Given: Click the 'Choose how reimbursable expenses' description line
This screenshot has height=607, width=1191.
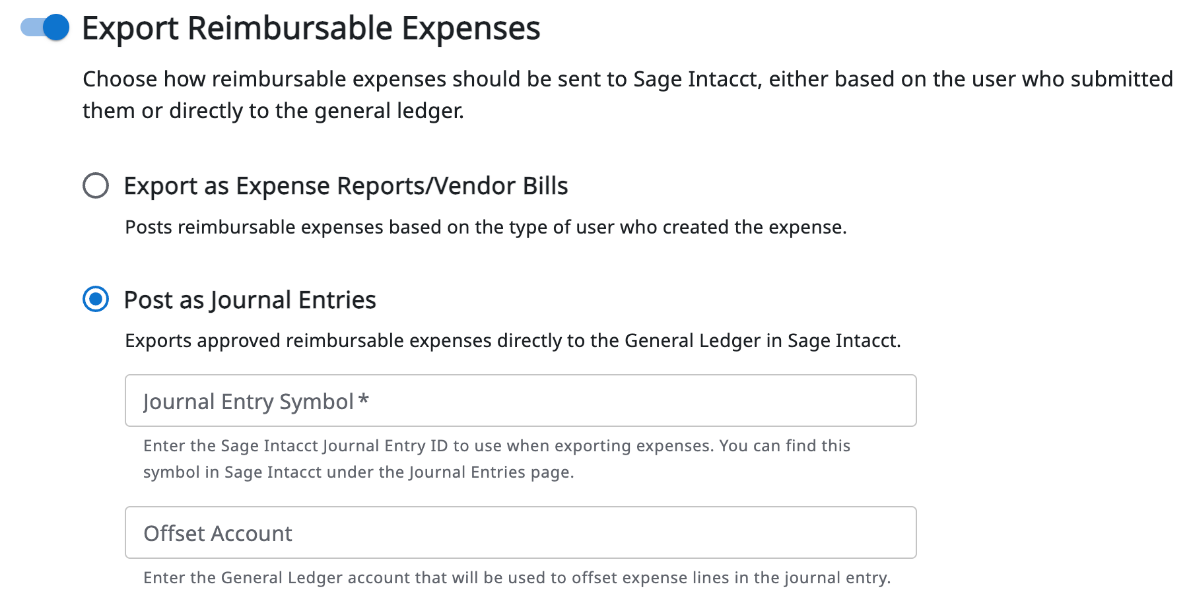Looking at the screenshot, I should 627,79.
